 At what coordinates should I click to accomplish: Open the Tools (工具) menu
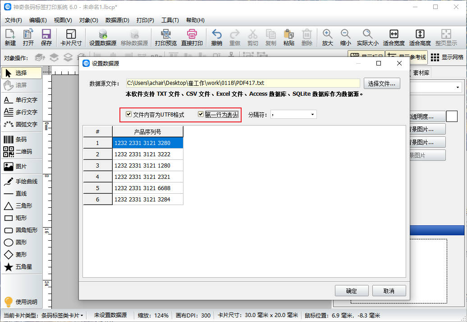point(170,20)
